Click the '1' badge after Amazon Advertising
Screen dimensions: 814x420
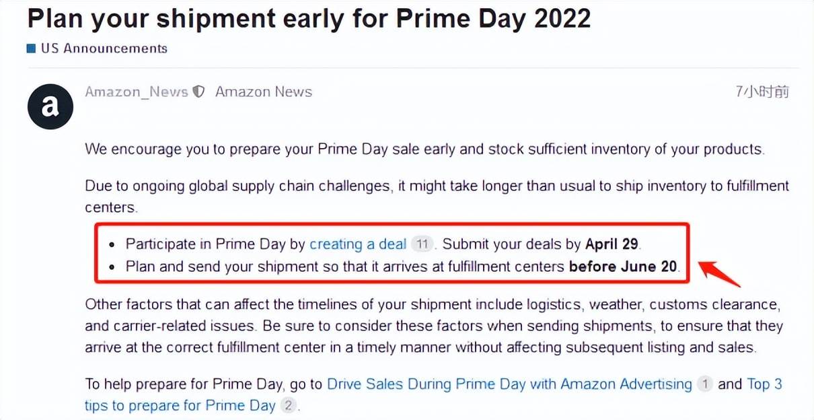tap(704, 384)
